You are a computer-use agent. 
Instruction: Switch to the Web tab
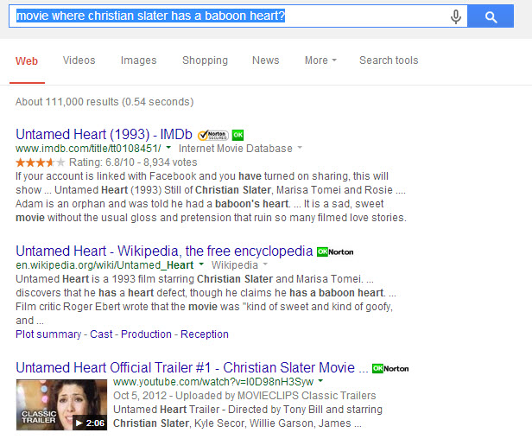pos(27,61)
